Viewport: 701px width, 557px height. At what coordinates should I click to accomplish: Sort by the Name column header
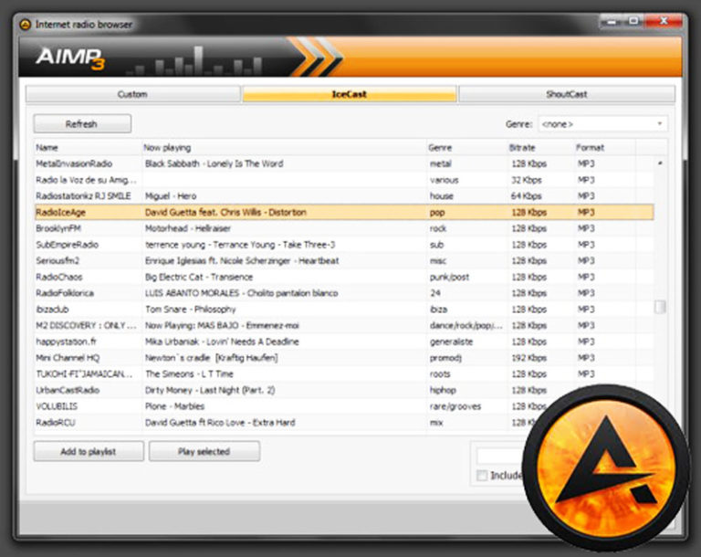[88, 148]
